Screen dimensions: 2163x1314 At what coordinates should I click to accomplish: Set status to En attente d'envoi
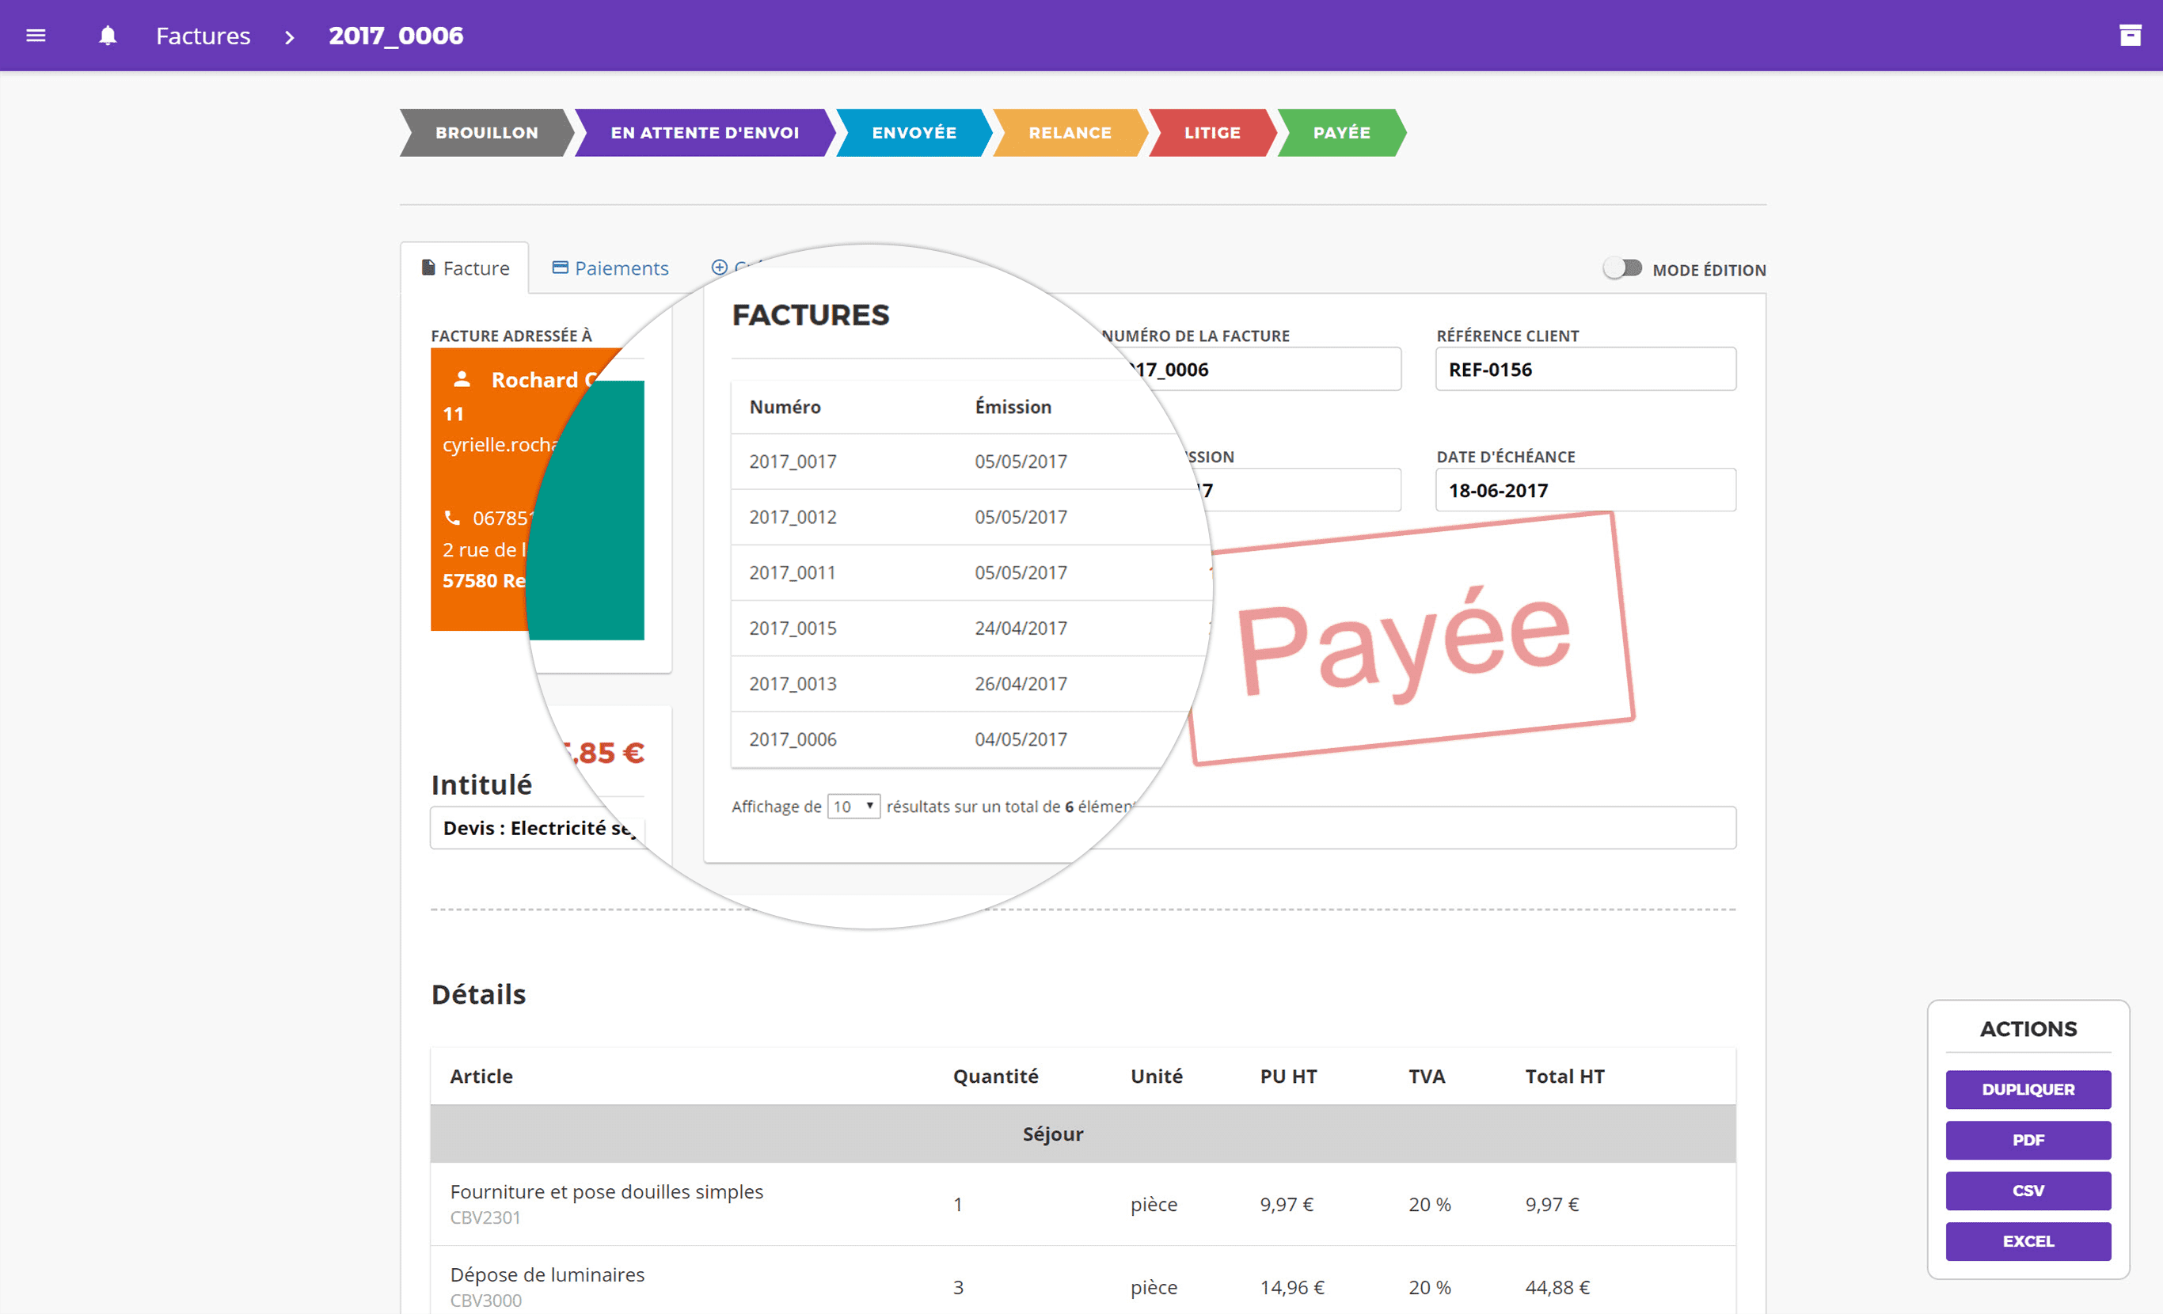click(x=705, y=132)
